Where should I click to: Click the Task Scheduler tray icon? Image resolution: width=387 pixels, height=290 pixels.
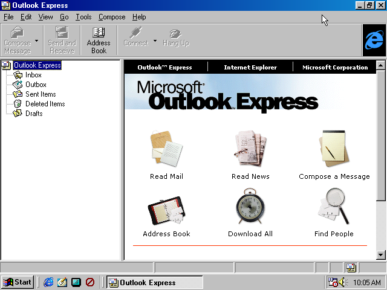point(333,282)
